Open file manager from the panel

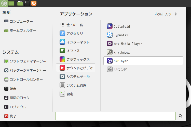pyautogui.click(x=20, y=3)
